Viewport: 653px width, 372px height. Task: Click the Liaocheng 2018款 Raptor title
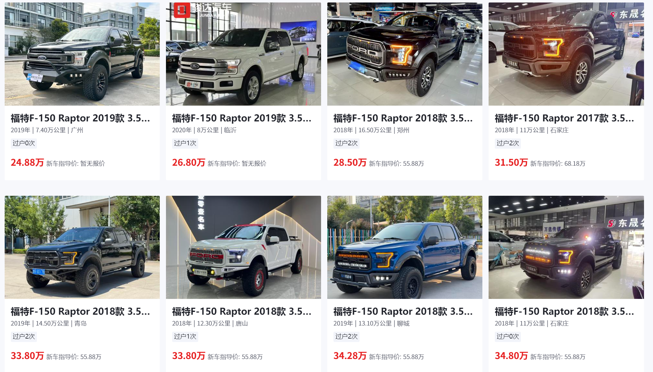click(403, 311)
